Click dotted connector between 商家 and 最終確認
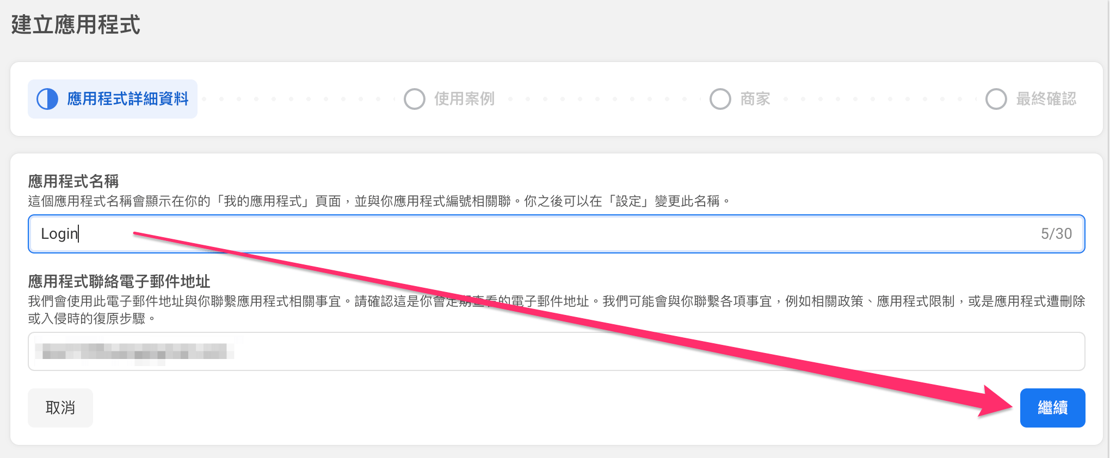This screenshot has height=458, width=1110. click(x=877, y=99)
